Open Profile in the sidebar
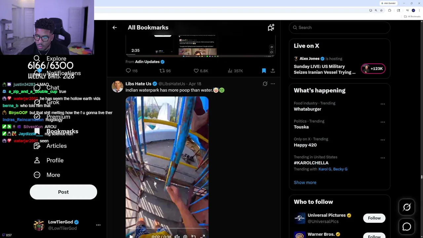 pyautogui.click(x=49, y=160)
